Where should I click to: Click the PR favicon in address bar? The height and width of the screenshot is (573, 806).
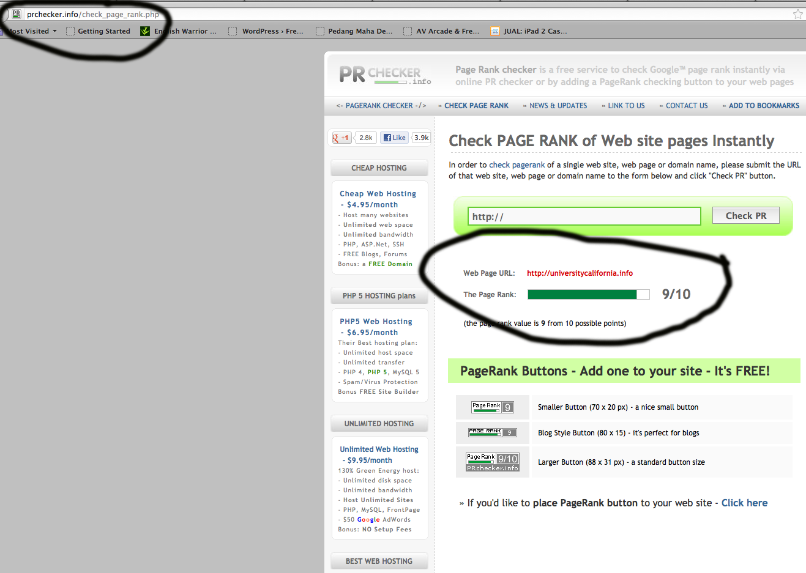tap(17, 13)
